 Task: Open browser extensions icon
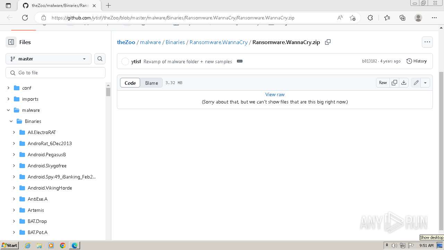[370, 18]
